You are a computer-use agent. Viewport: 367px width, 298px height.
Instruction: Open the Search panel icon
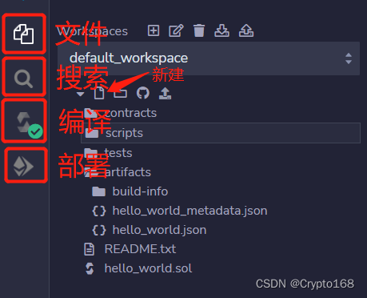coord(23,79)
